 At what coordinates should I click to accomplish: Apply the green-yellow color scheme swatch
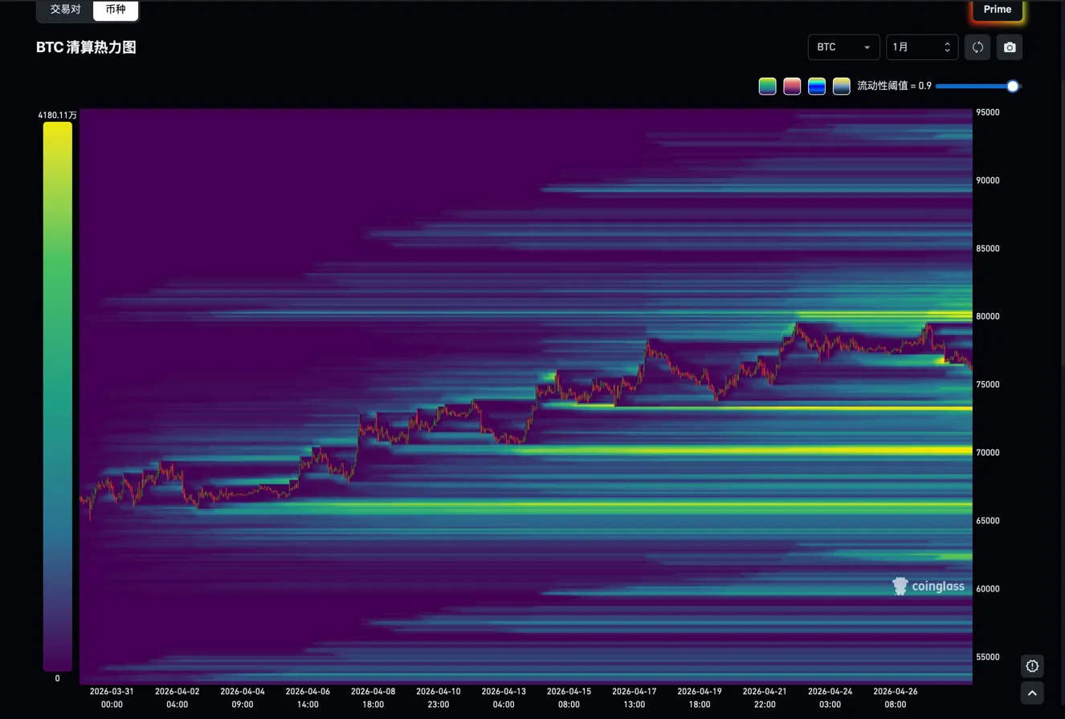pyautogui.click(x=768, y=86)
